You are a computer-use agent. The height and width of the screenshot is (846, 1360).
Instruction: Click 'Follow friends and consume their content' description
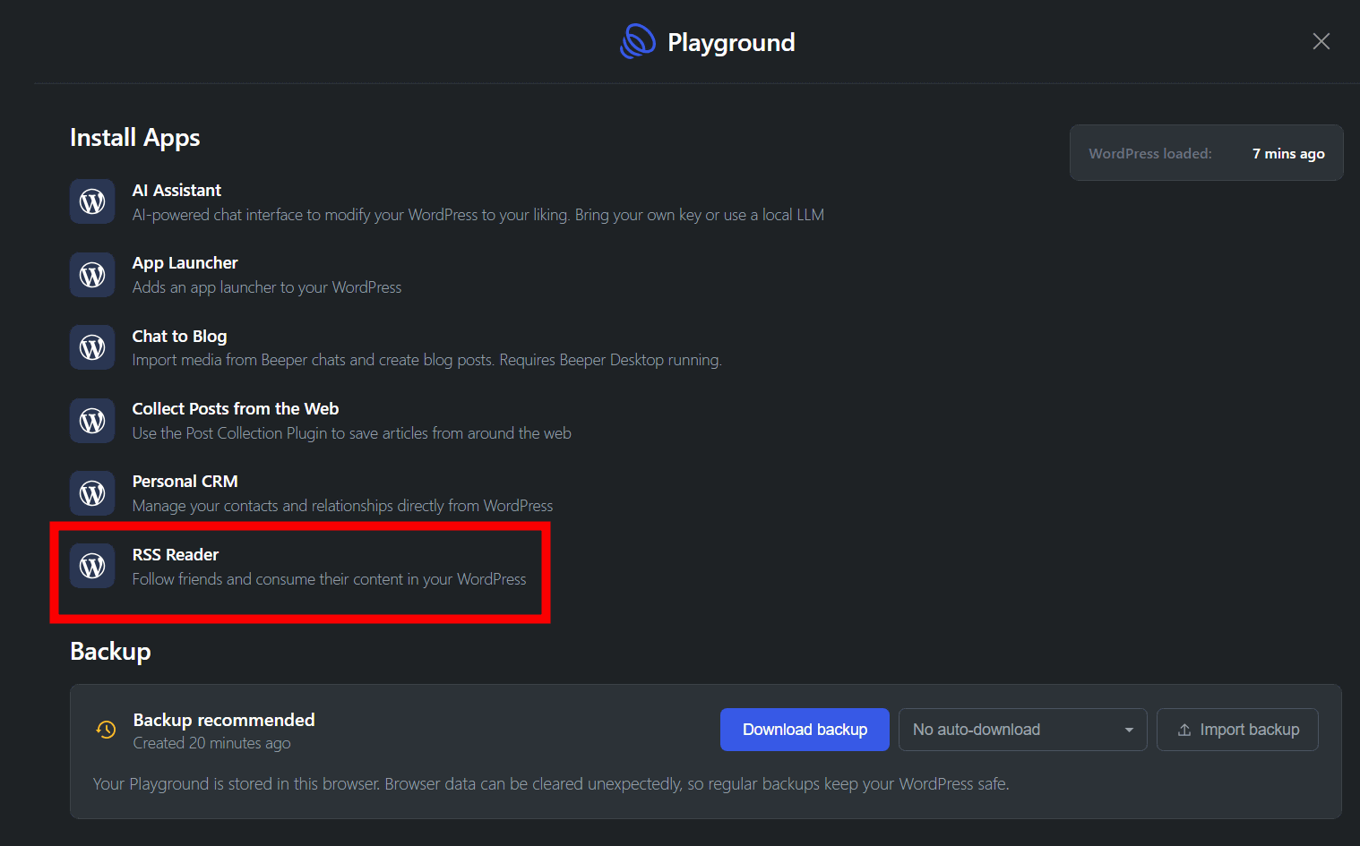(x=330, y=580)
